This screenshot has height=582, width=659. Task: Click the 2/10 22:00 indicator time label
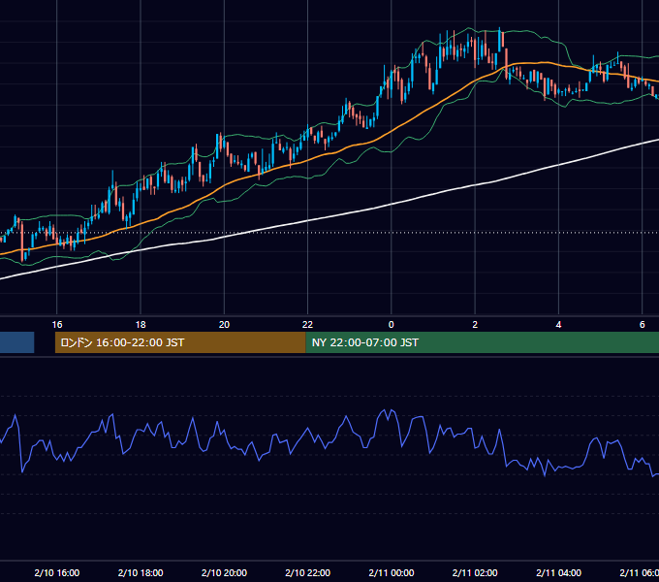point(307,572)
